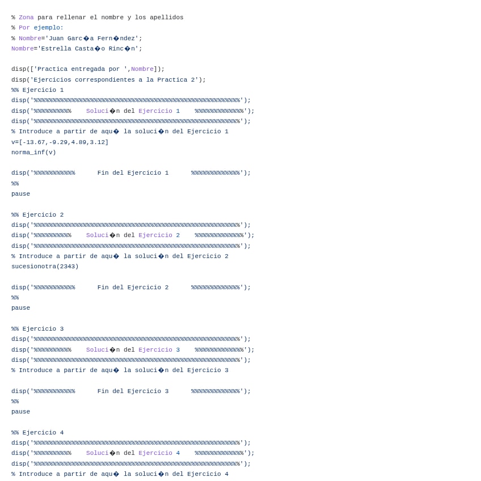Click the 'Solución del Ejercicio 2' disp line
Image resolution: width=481 pixels, height=481 pixels.
(133, 235)
